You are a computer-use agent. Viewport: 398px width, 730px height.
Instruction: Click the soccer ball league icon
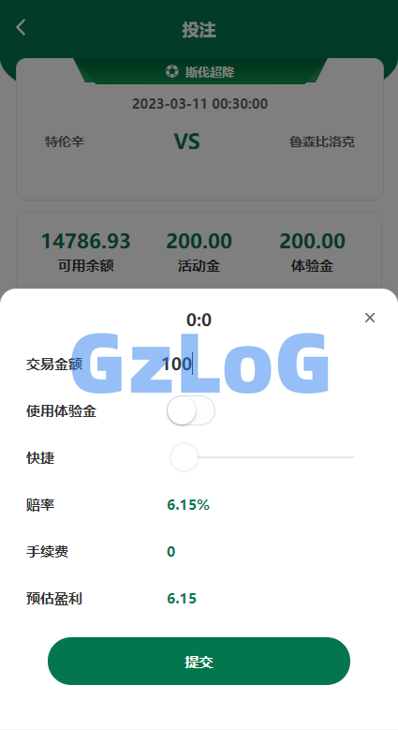(x=171, y=72)
